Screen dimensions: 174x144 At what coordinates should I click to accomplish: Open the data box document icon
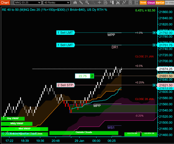106,3
